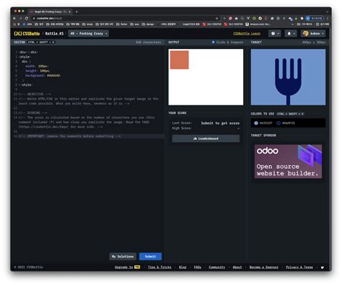Click the browser forward arrow
342x285 pixels.
coord(20,18)
